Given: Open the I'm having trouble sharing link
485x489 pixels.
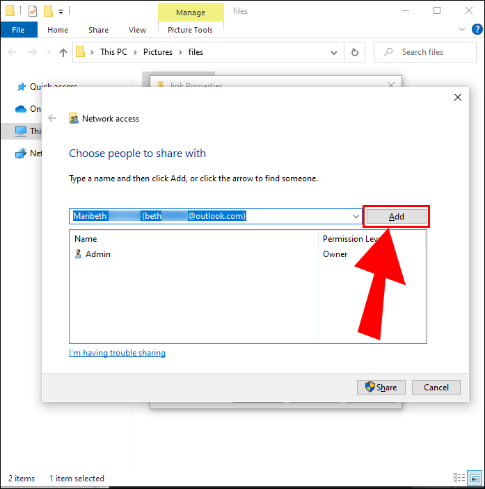Looking at the screenshot, I should point(117,353).
